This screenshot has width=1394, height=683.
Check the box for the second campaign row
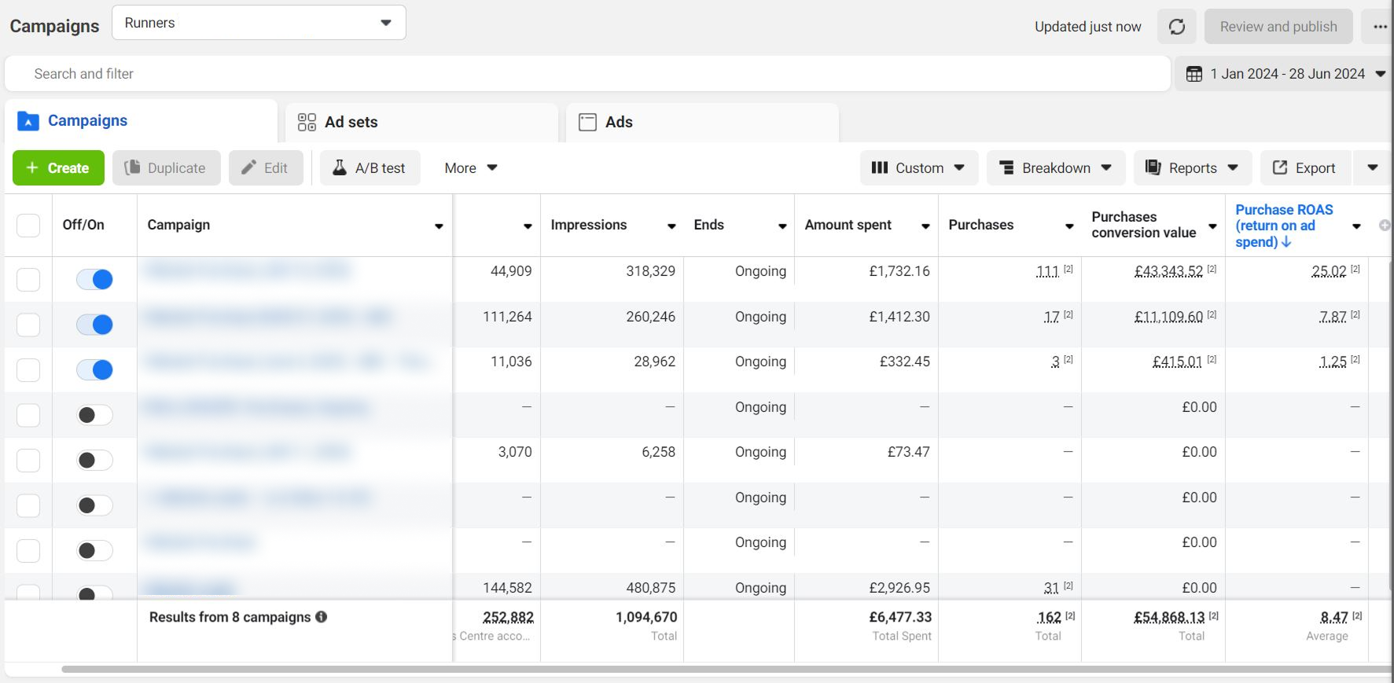pos(28,325)
